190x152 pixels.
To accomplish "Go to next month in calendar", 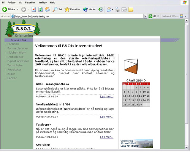I will 145,80.
